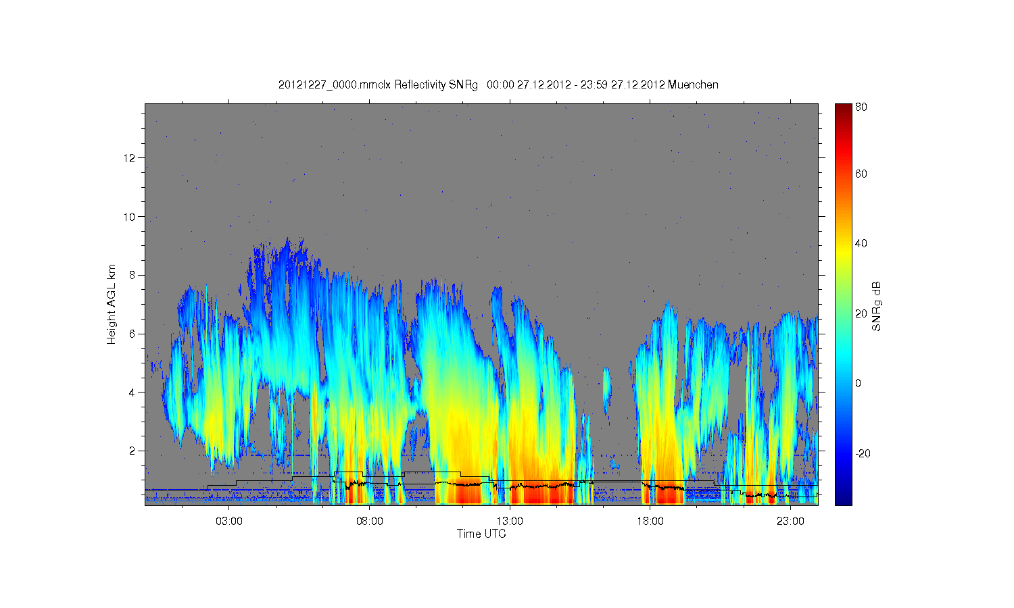Click the 'SNRg dB' colorbar label
Image resolution: width=1014 pixels, height=608 pixels.
tap(877, 306)
